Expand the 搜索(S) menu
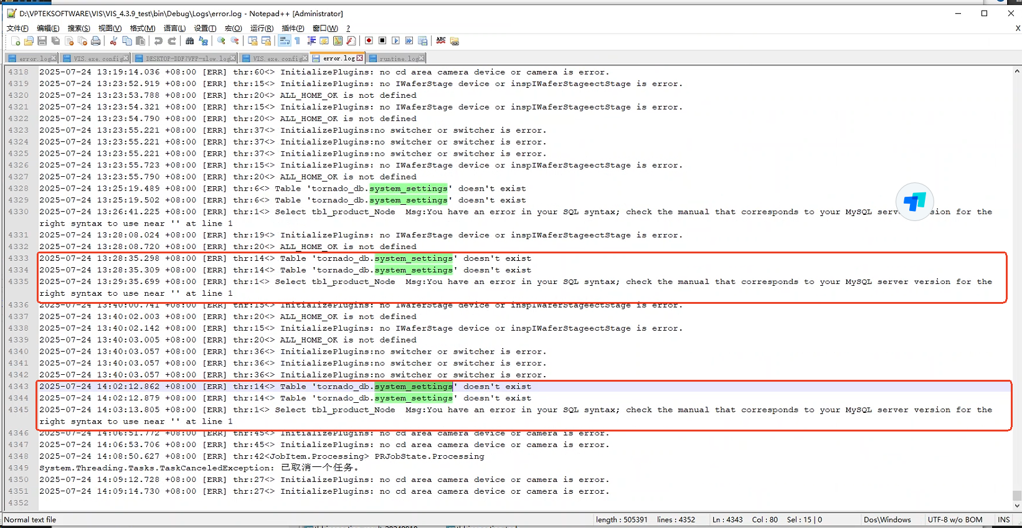1022x528 pixels. click(78, 28)
